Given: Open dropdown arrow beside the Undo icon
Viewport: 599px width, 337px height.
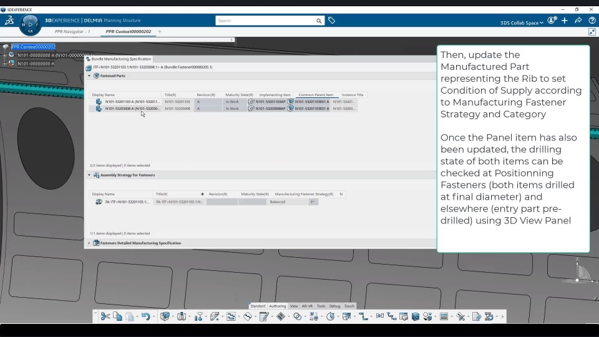Looking at the screenshot, I should [x=153, y=317].
